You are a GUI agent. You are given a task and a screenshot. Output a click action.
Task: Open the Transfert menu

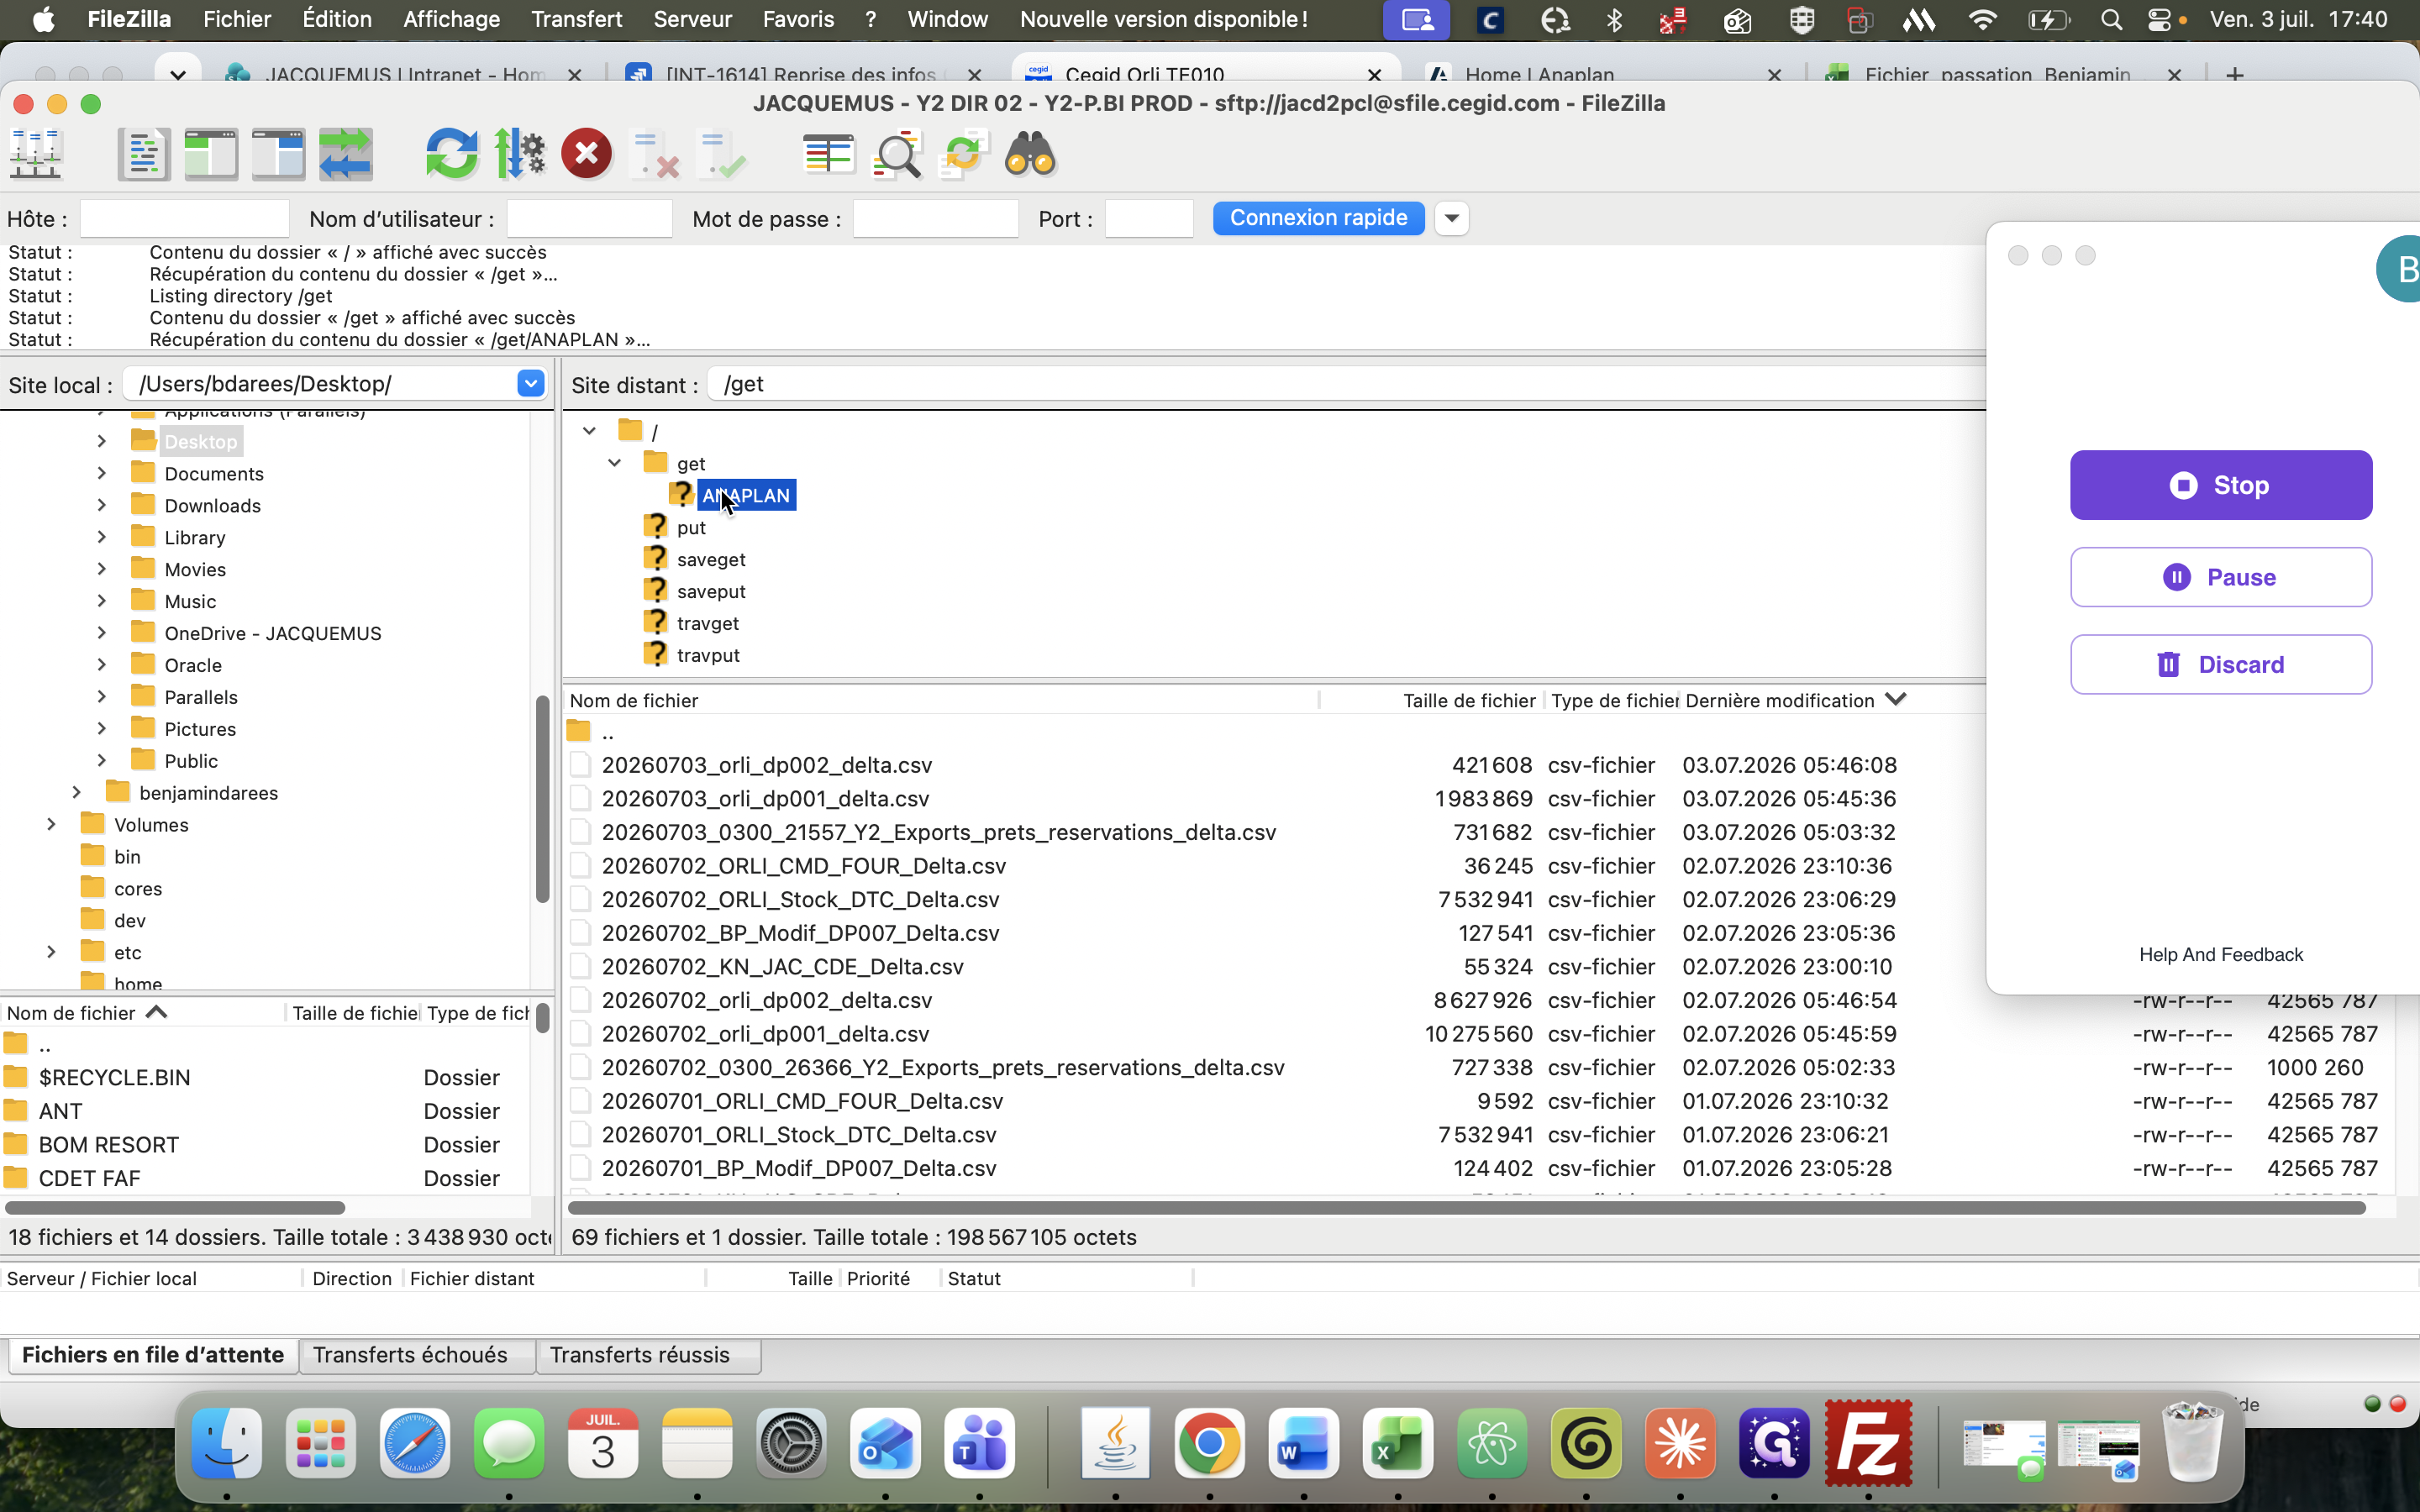point(576,19)
